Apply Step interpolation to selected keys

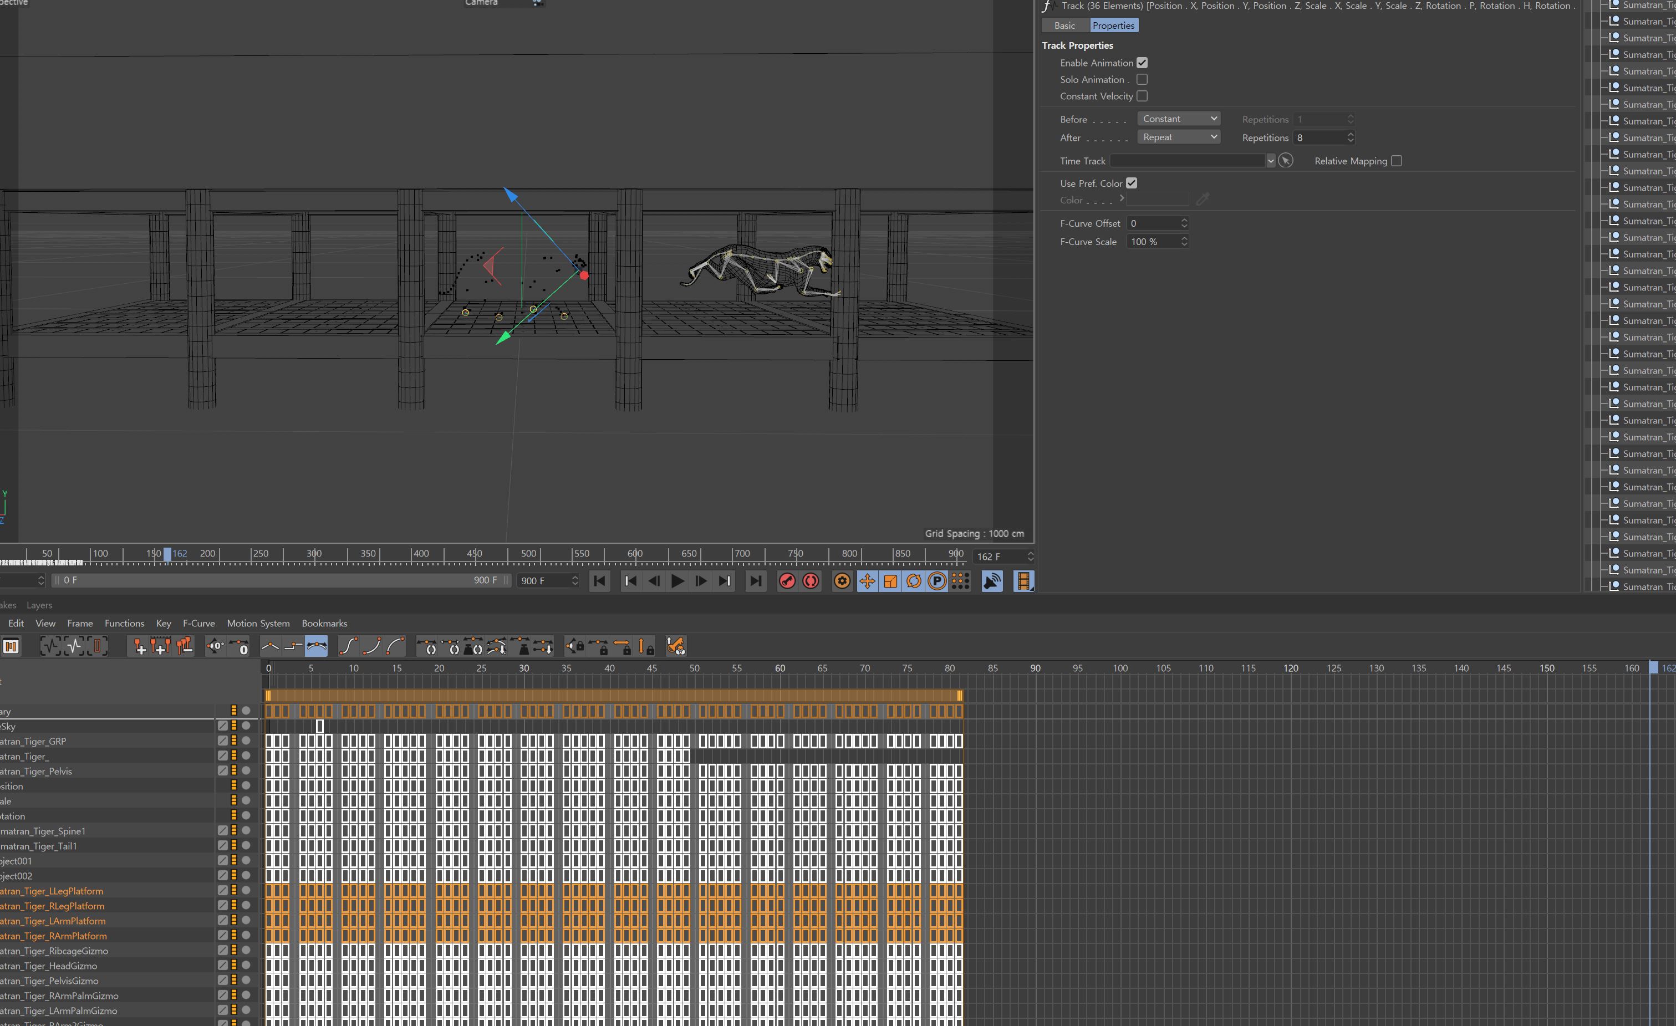coord(293,646)
